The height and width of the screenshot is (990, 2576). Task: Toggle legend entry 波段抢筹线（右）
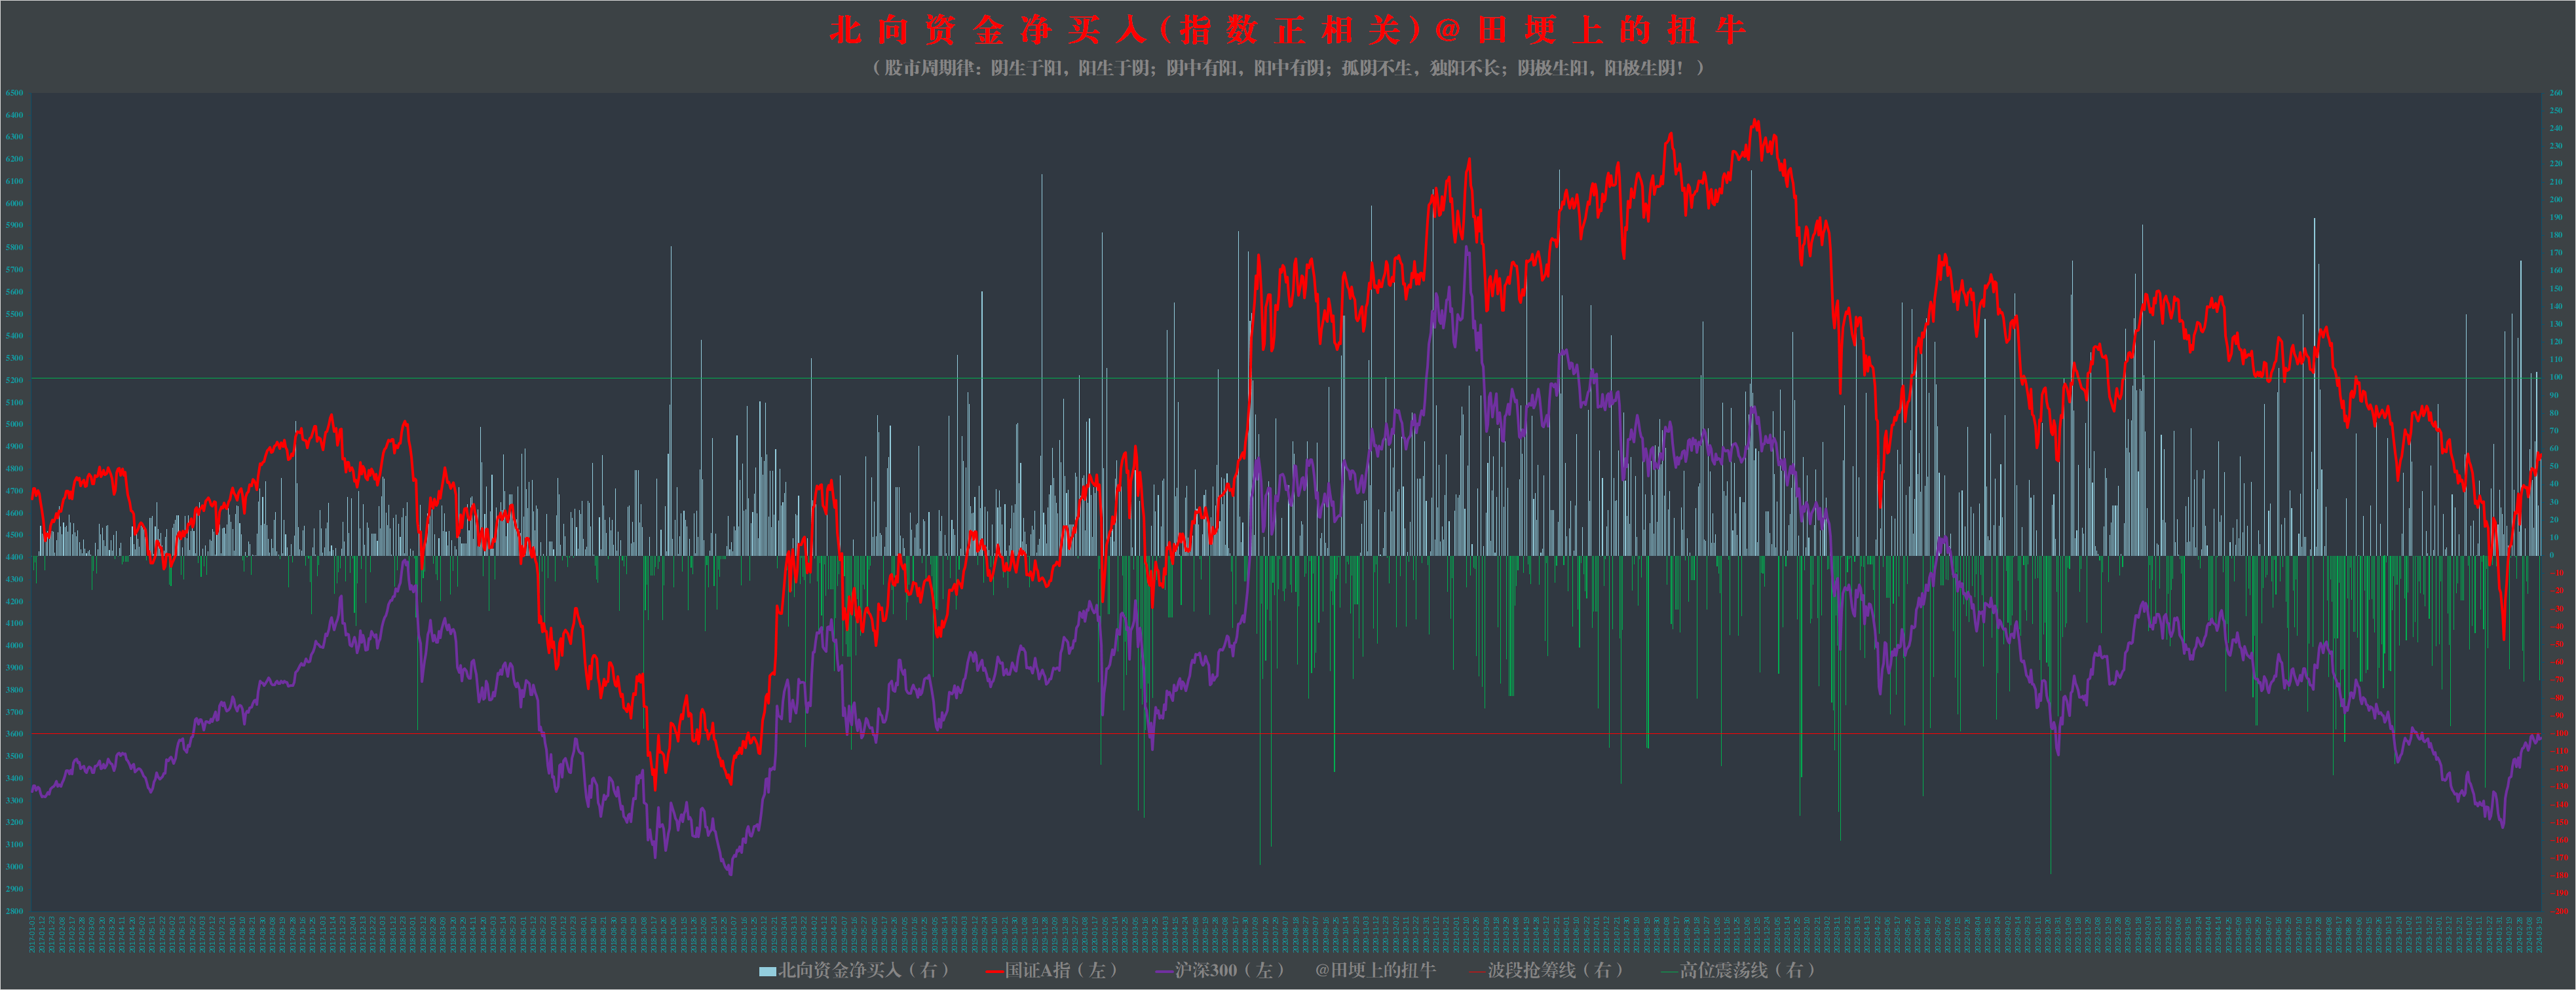[1546, 970]
